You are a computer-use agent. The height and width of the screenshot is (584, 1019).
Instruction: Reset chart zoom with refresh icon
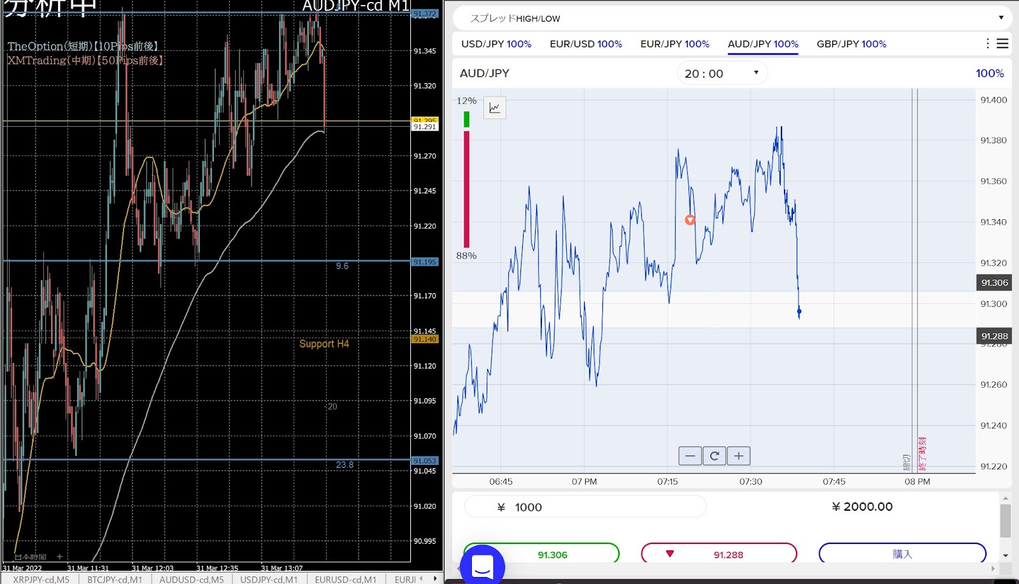(x=714, y=456)
